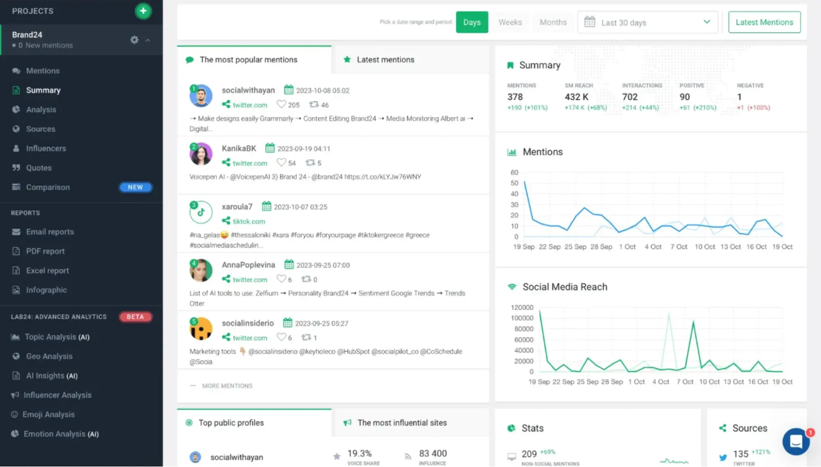Select the Top public profiles tab
Screen dimensions: 821x467
point(254,423)
